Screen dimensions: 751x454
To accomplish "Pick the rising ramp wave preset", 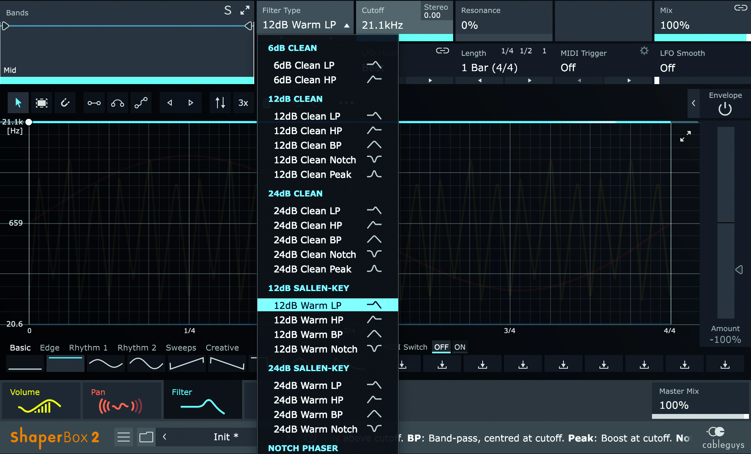I will [x=187, y=363].
